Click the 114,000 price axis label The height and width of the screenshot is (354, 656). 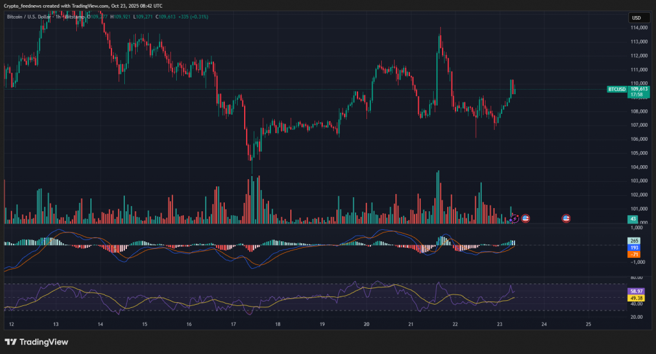[x=639, y=28]
